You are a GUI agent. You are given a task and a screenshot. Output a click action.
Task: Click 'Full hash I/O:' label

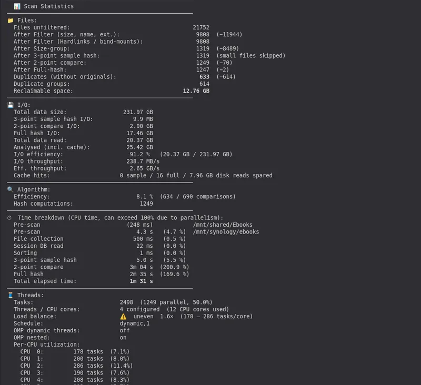tap(36, 133)
